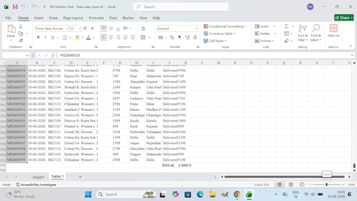Image resolution: width=357 pixels, height=201 pixels.
Task: Apply the Format Painter brush
Action: pyautogui.click(x=20, y=40)
